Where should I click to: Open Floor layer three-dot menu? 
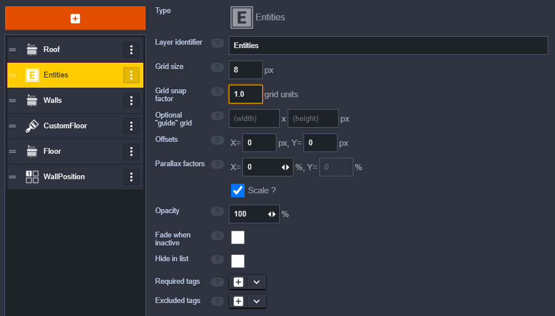(131, 151)
